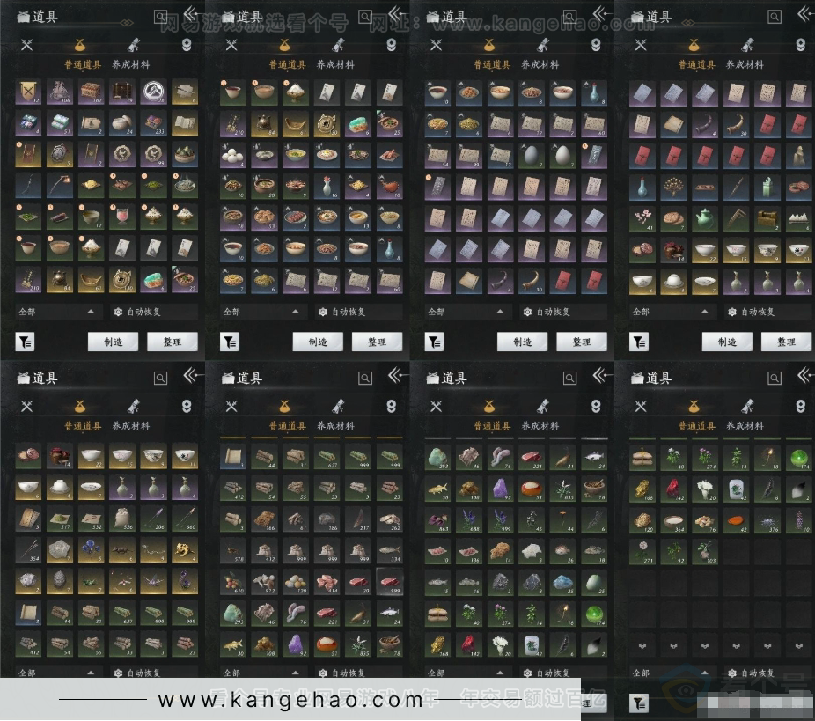Open search in the bottom-right panel
The width and height of the screenshot is (815, 721).
(x=775, y=378)
